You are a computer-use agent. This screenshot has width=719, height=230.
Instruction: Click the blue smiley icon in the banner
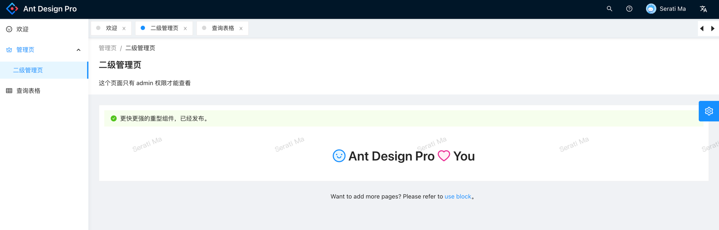[339, 156]
